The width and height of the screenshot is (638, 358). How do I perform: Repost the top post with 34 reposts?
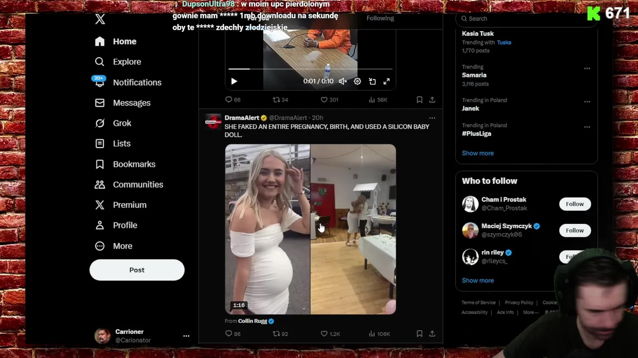point(280,99)
